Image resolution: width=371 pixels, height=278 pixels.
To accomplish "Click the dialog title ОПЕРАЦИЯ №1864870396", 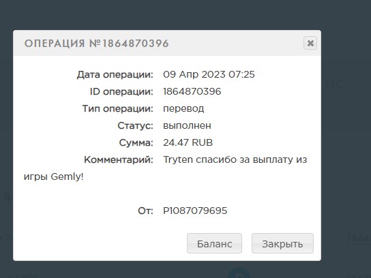I will [97, 44].
